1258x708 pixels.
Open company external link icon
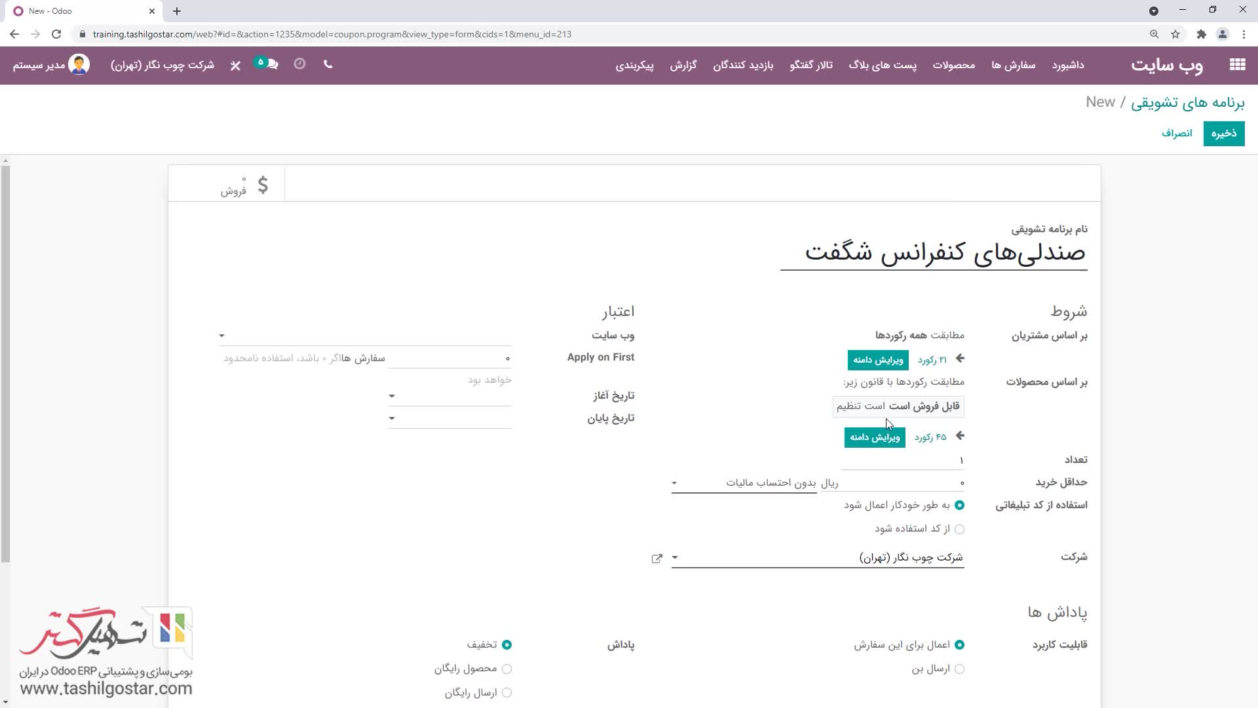(657, 559)
